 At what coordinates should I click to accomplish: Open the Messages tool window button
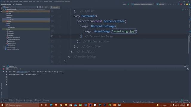point(46,100)
